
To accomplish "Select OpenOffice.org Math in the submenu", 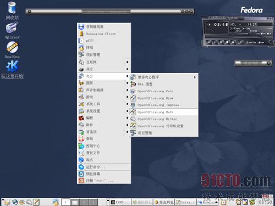I will point(164,112).
